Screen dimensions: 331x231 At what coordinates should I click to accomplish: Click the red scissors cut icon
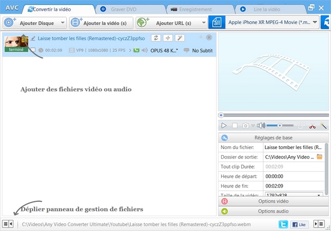(312, 126)
